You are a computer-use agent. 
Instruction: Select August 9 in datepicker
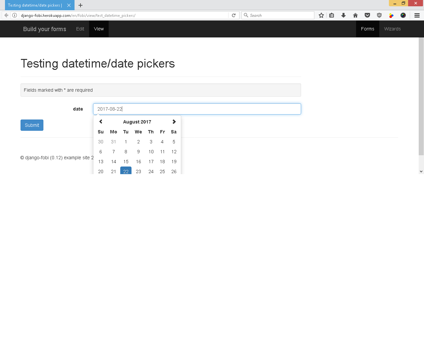(x=138, y=152)
